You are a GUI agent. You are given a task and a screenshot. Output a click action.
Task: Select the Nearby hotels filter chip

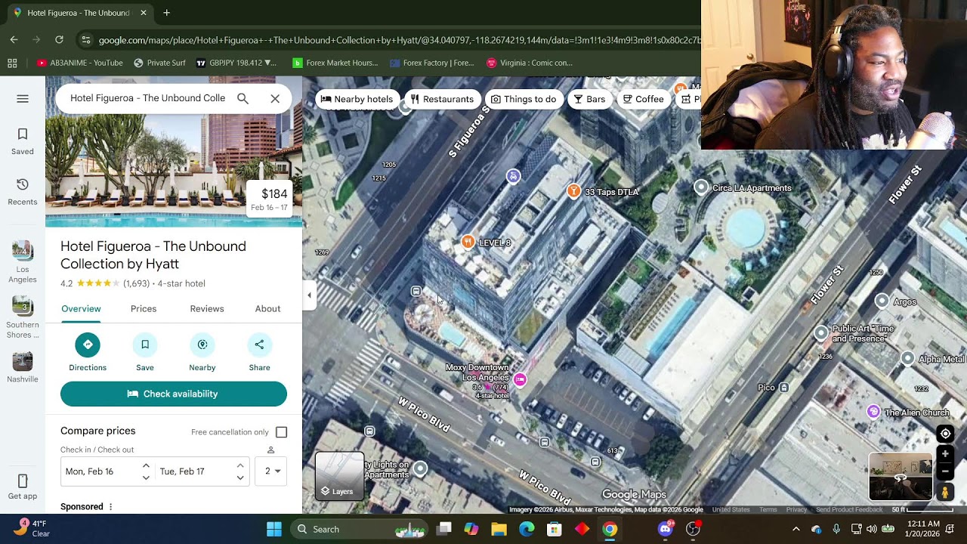(x=357, y=99)
